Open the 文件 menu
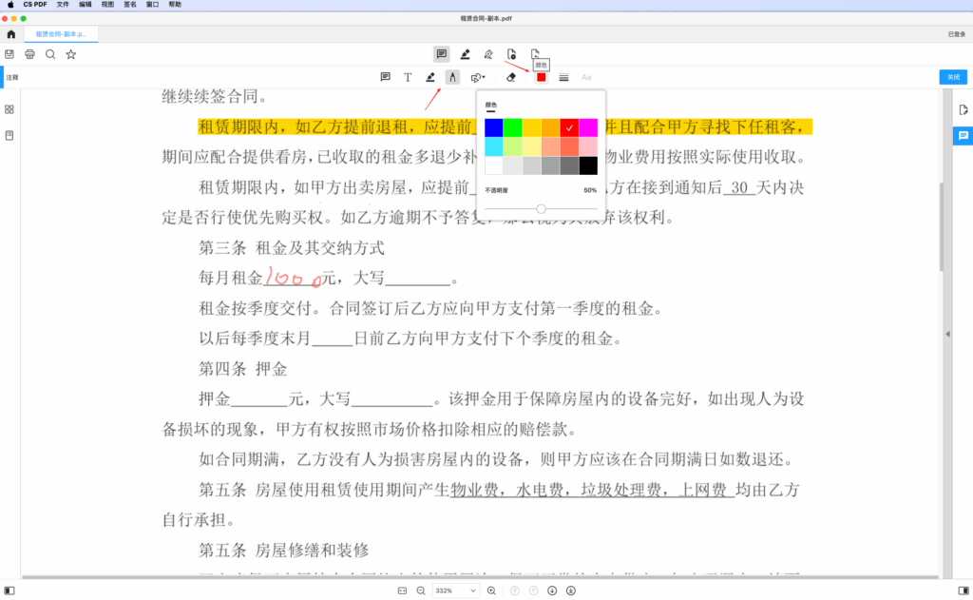Image resolution: width=973 pixels, height=600 pixels. click(x=63, y=5)
